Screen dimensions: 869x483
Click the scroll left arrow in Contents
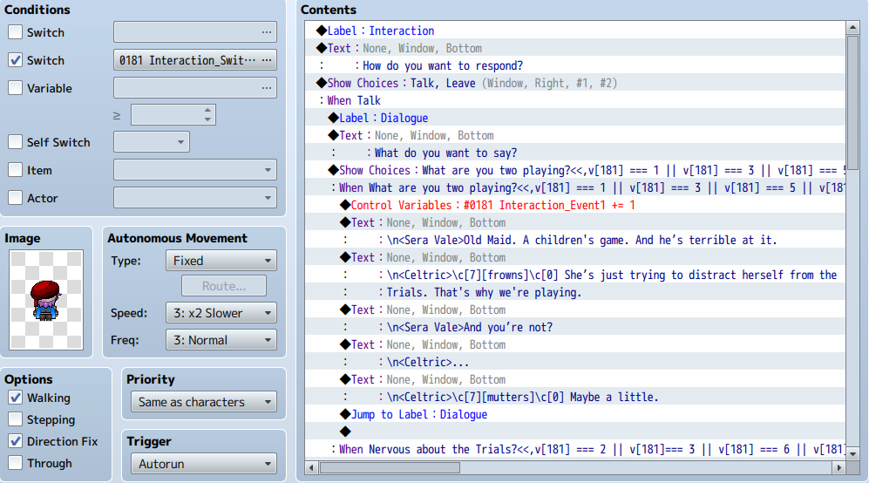point(312,467)
